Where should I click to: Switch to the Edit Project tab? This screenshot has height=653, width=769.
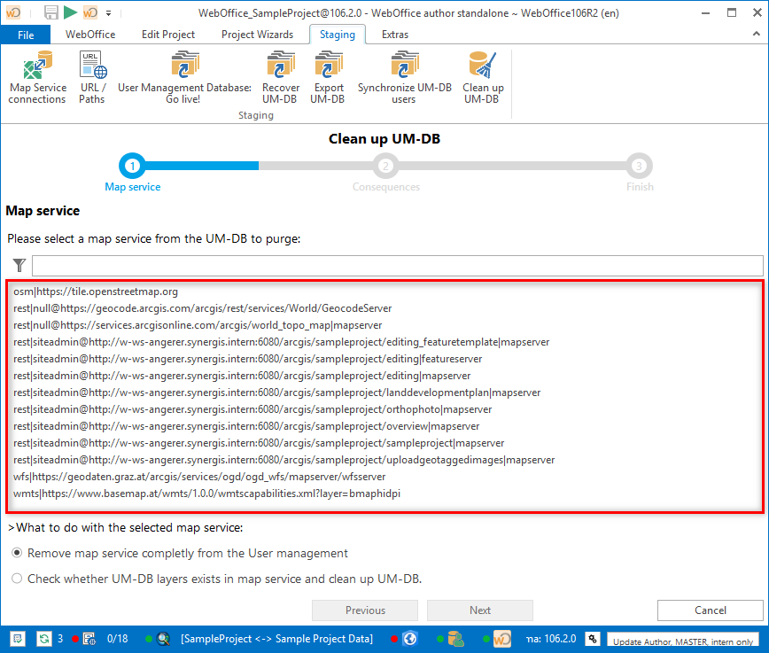click(x=168, y=35)
